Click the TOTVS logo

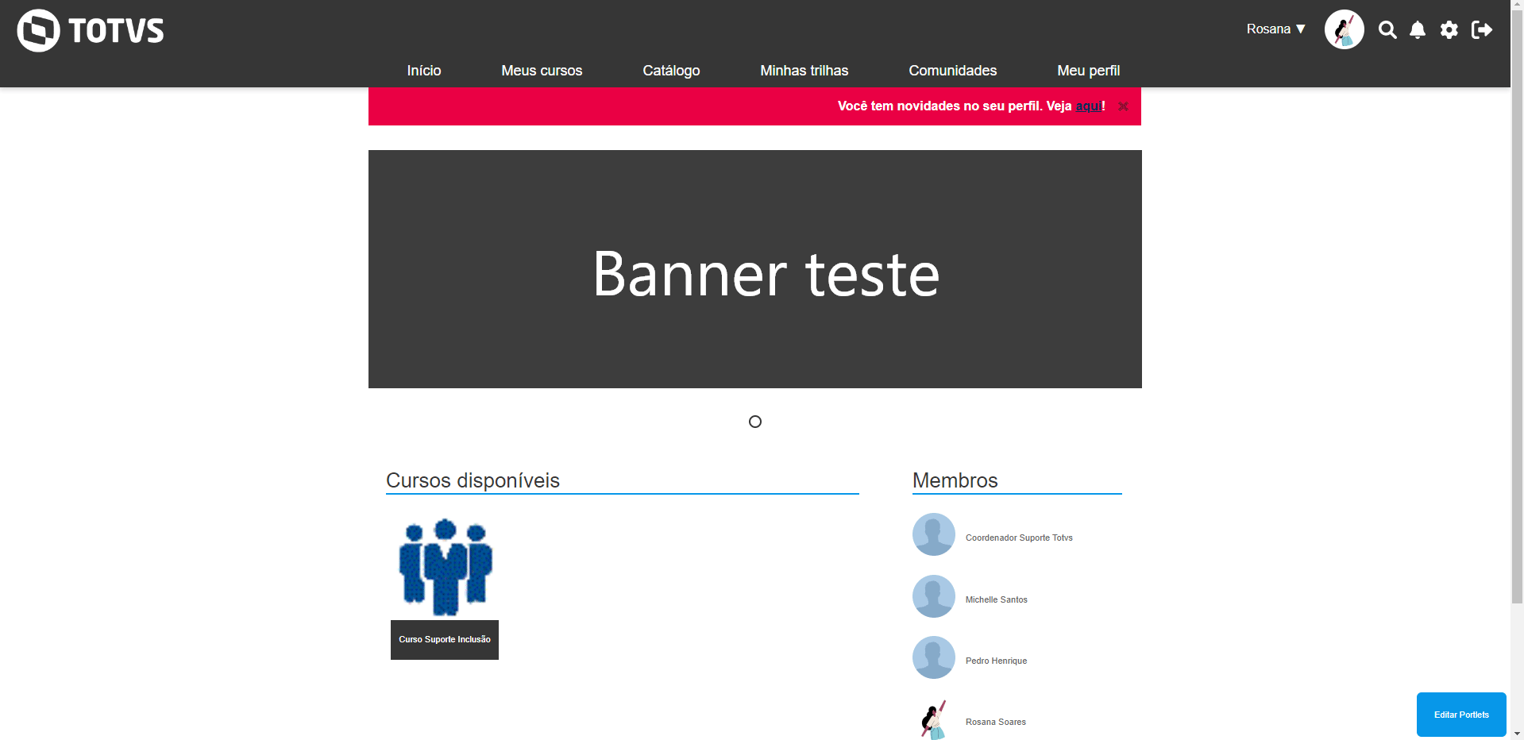[91, 30]
